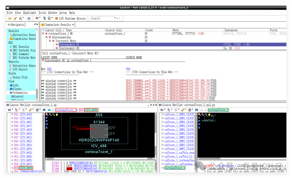Click the filter funnel icon in main toolbar
Screen dimensions: 292x178
[44, 18]
